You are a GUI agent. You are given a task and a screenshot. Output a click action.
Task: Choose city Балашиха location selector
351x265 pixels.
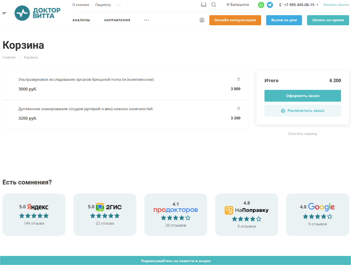(x=238, y=5)
